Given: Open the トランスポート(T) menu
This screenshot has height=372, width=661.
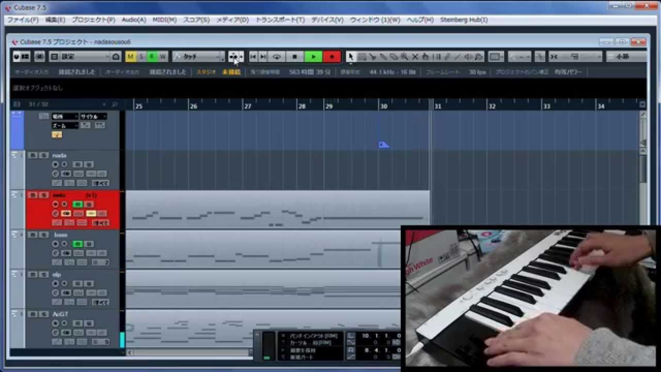Looking at the screenshot, I should (x=280, y=20).
